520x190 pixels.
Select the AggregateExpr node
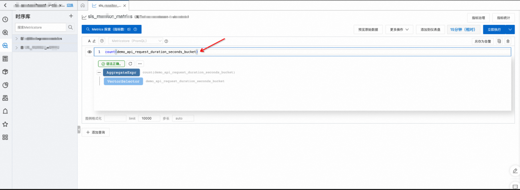tap(121, 73)
